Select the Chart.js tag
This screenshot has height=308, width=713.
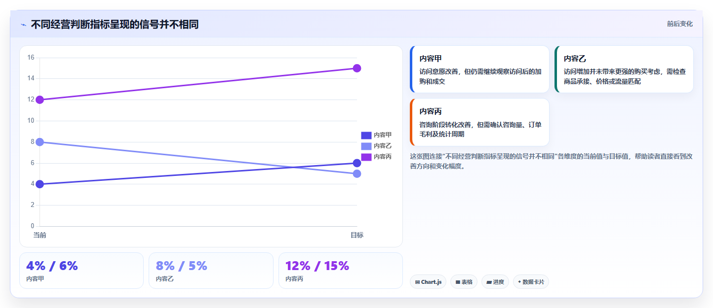(x=428, y=282)
